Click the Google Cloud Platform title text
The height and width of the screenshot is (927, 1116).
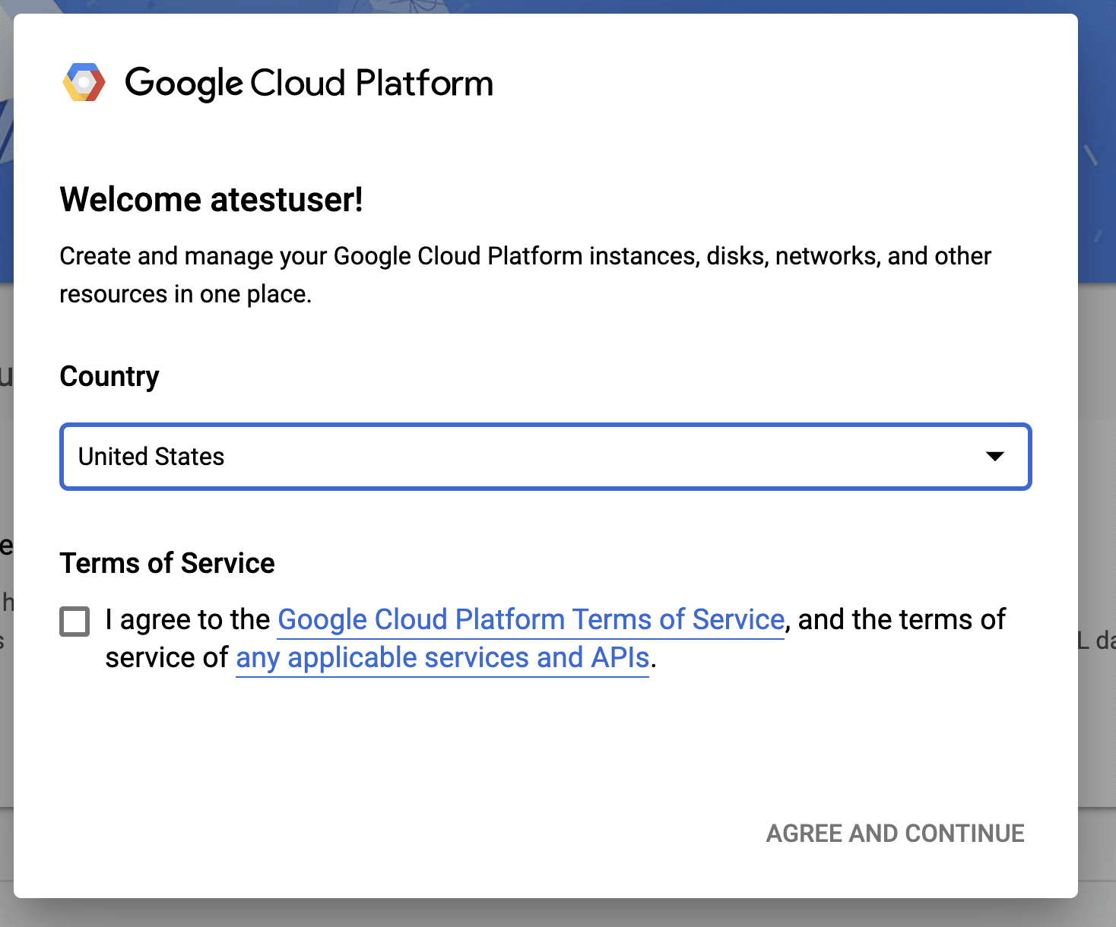click(x=309, y=83)
